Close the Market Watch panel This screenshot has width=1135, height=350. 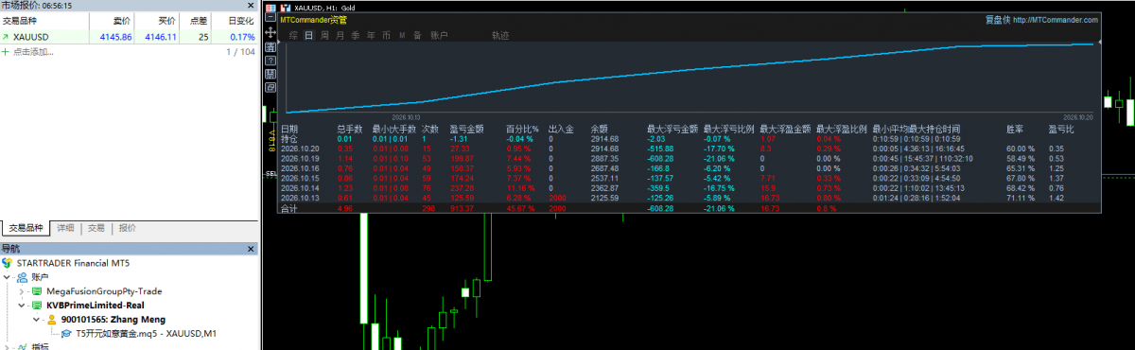point(251,6)
